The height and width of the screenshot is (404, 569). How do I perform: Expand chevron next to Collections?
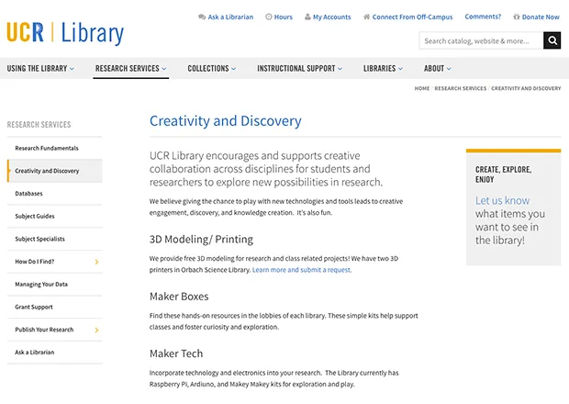tap(234, 69)
